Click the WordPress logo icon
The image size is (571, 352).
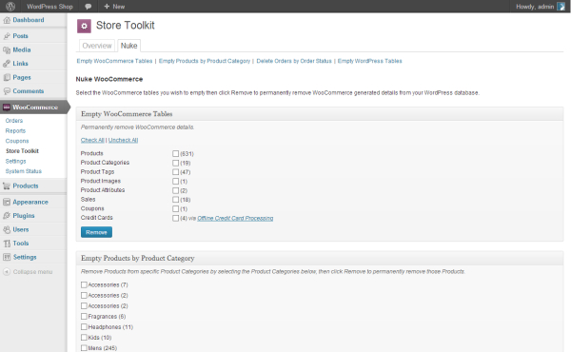pyautogui.click(x=10, y=7)
